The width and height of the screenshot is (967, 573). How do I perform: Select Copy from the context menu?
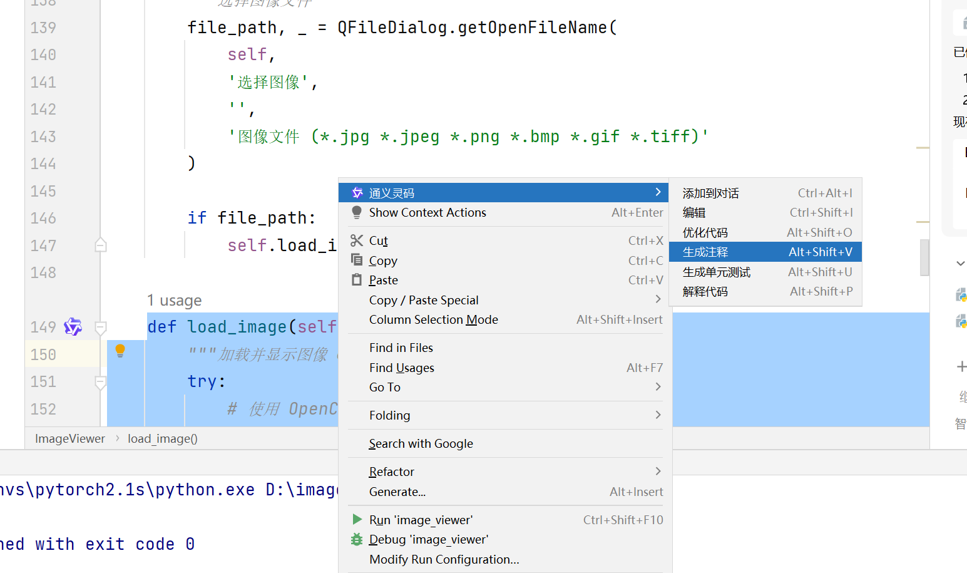click(x=505, y=261)
